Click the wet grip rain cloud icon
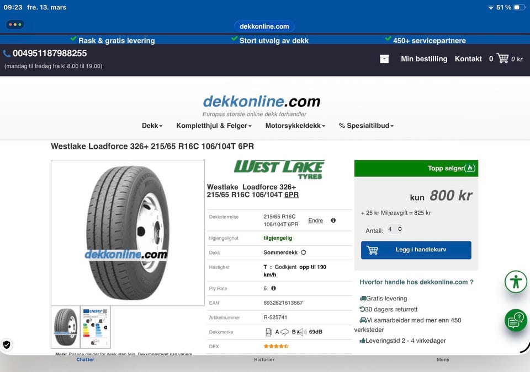The image size is (530, 372). (x=285, y=332)
